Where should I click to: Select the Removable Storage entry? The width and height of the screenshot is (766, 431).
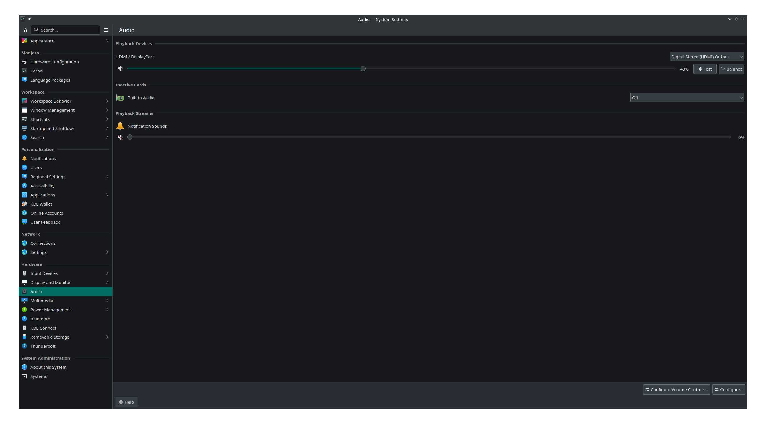tap(65, 337)
